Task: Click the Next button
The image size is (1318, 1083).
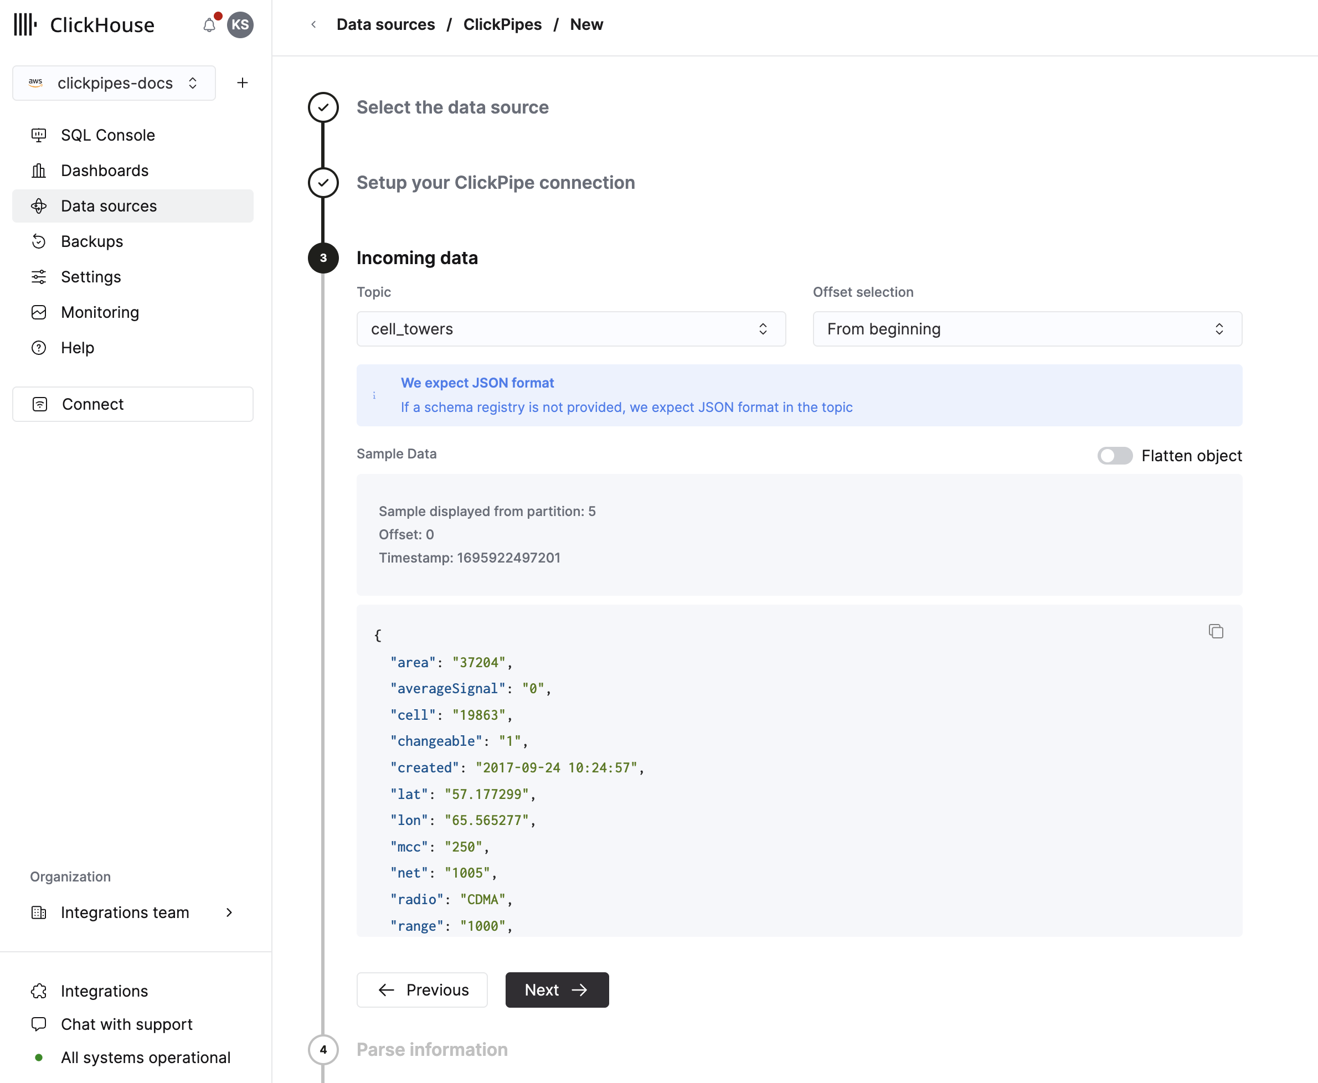Action: 557,989
